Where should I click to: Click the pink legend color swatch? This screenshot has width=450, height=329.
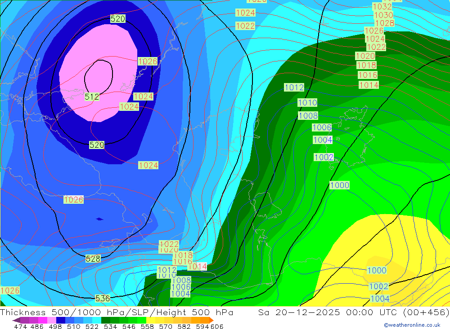click(x=52, y=320)
